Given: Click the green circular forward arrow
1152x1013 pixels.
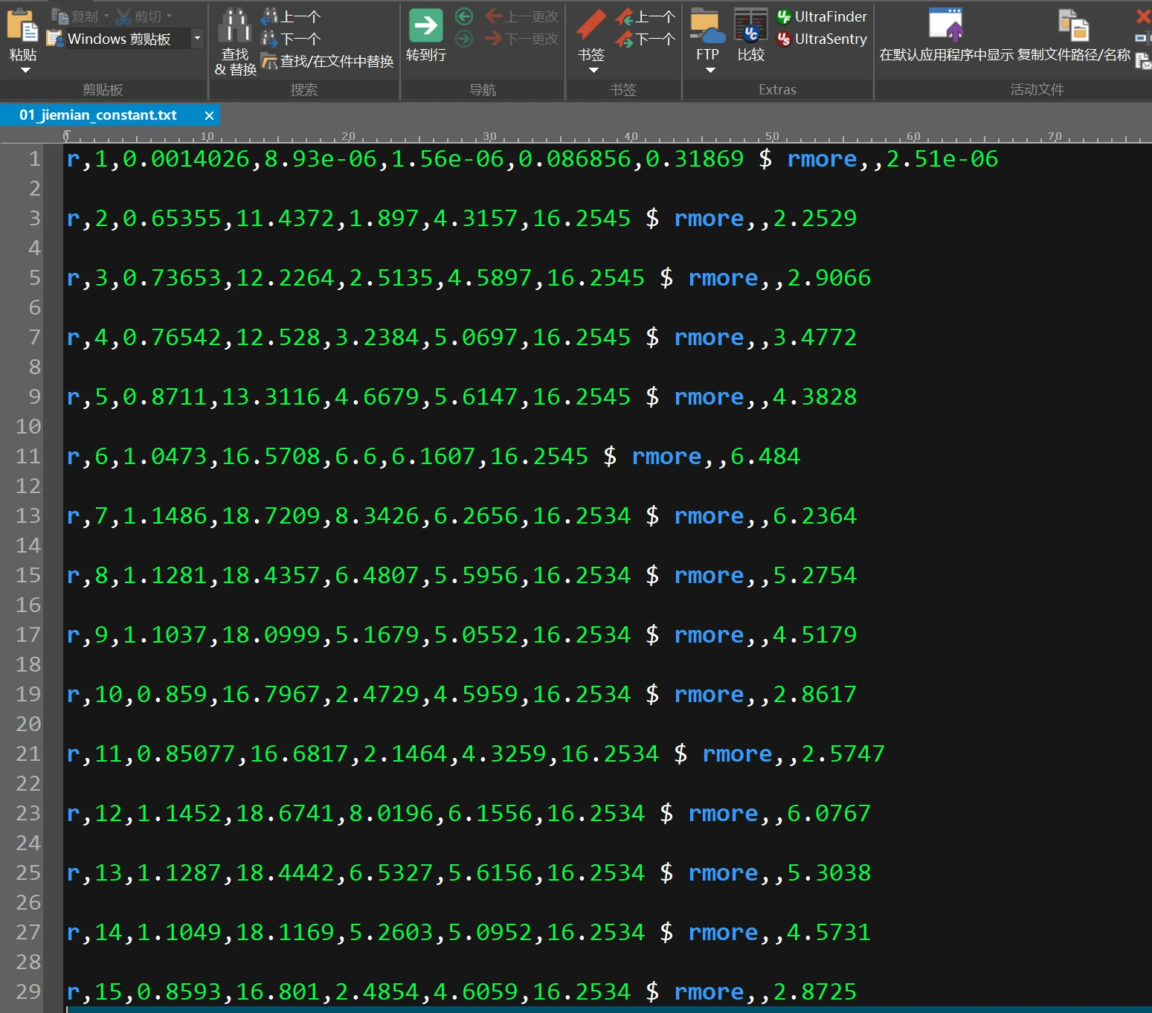Looking at the screenshot, I should click(x=464, y=38).
